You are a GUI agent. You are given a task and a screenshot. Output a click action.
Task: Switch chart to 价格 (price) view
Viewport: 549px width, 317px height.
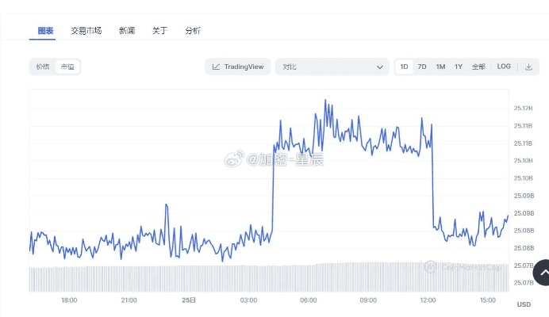[43, 67]
